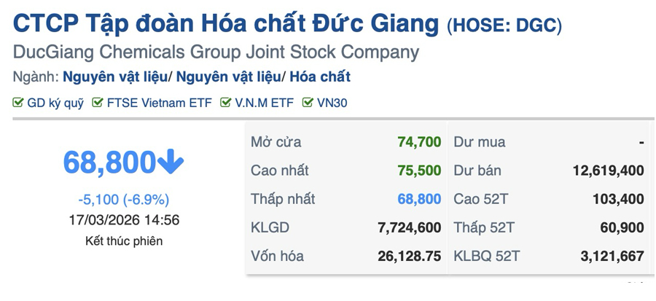This screenshot has width=656, height=301.
Task: Click the FTSE Vietnam ETF label
Action: [159, 103]
